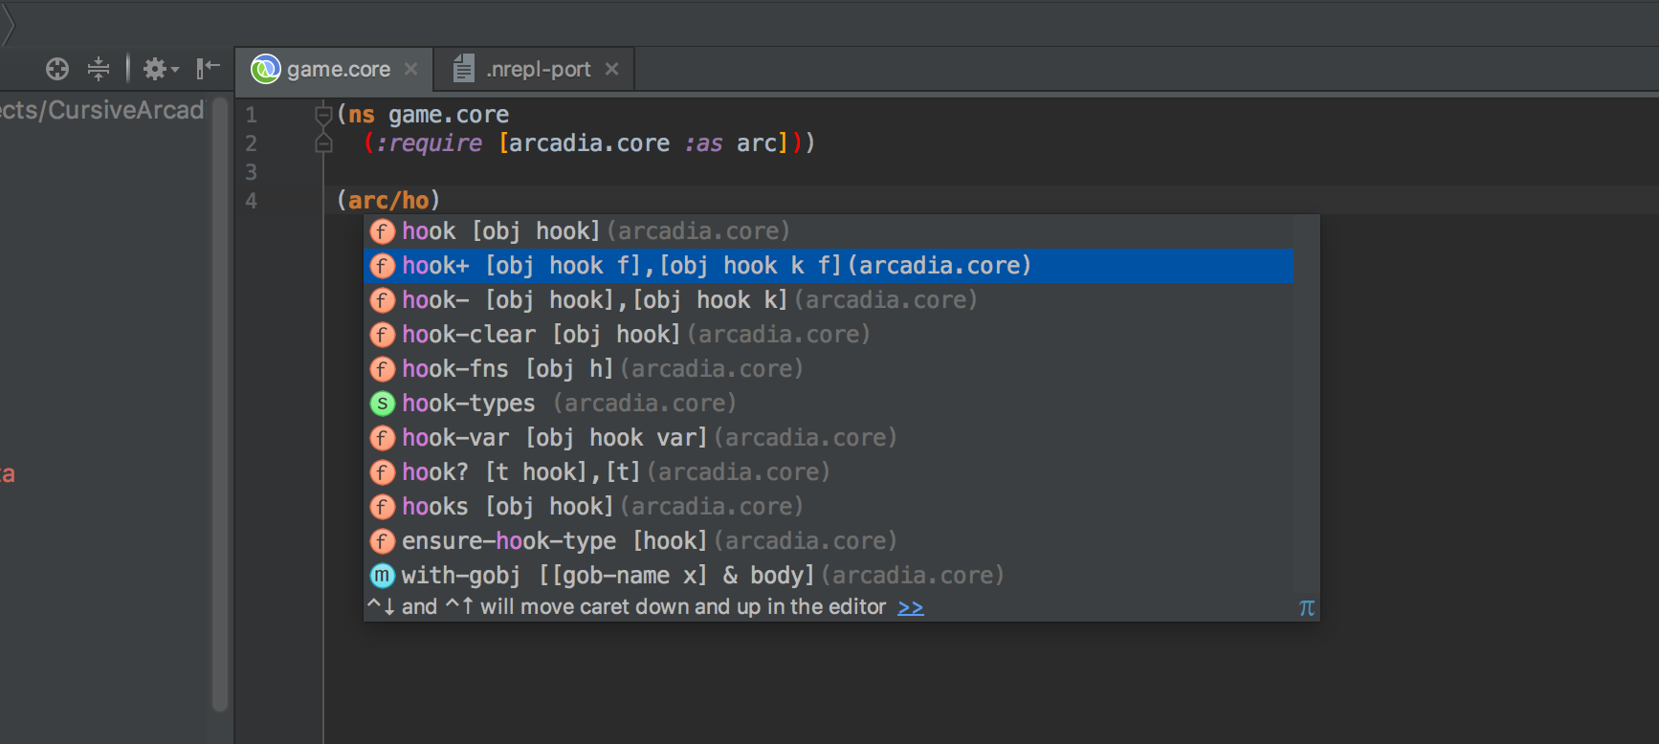Click the fold end marker on line 2
This screenshot has height=744, width=1659.
323,144
